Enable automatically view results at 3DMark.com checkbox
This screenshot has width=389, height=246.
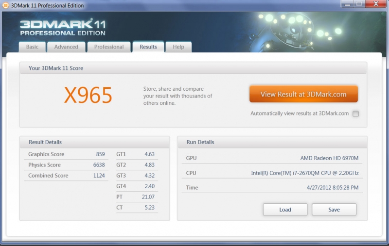click(x=356, y=114)
